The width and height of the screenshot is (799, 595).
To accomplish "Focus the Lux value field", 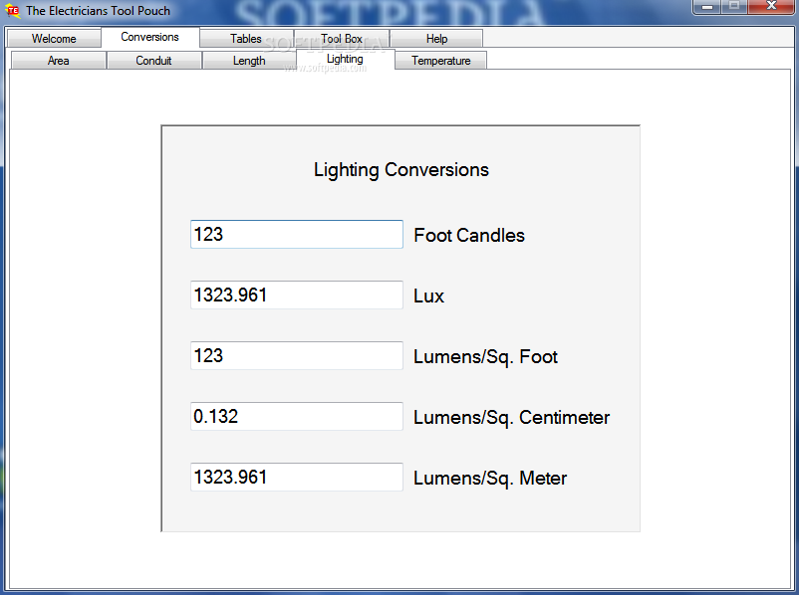I will pos(297,295).
